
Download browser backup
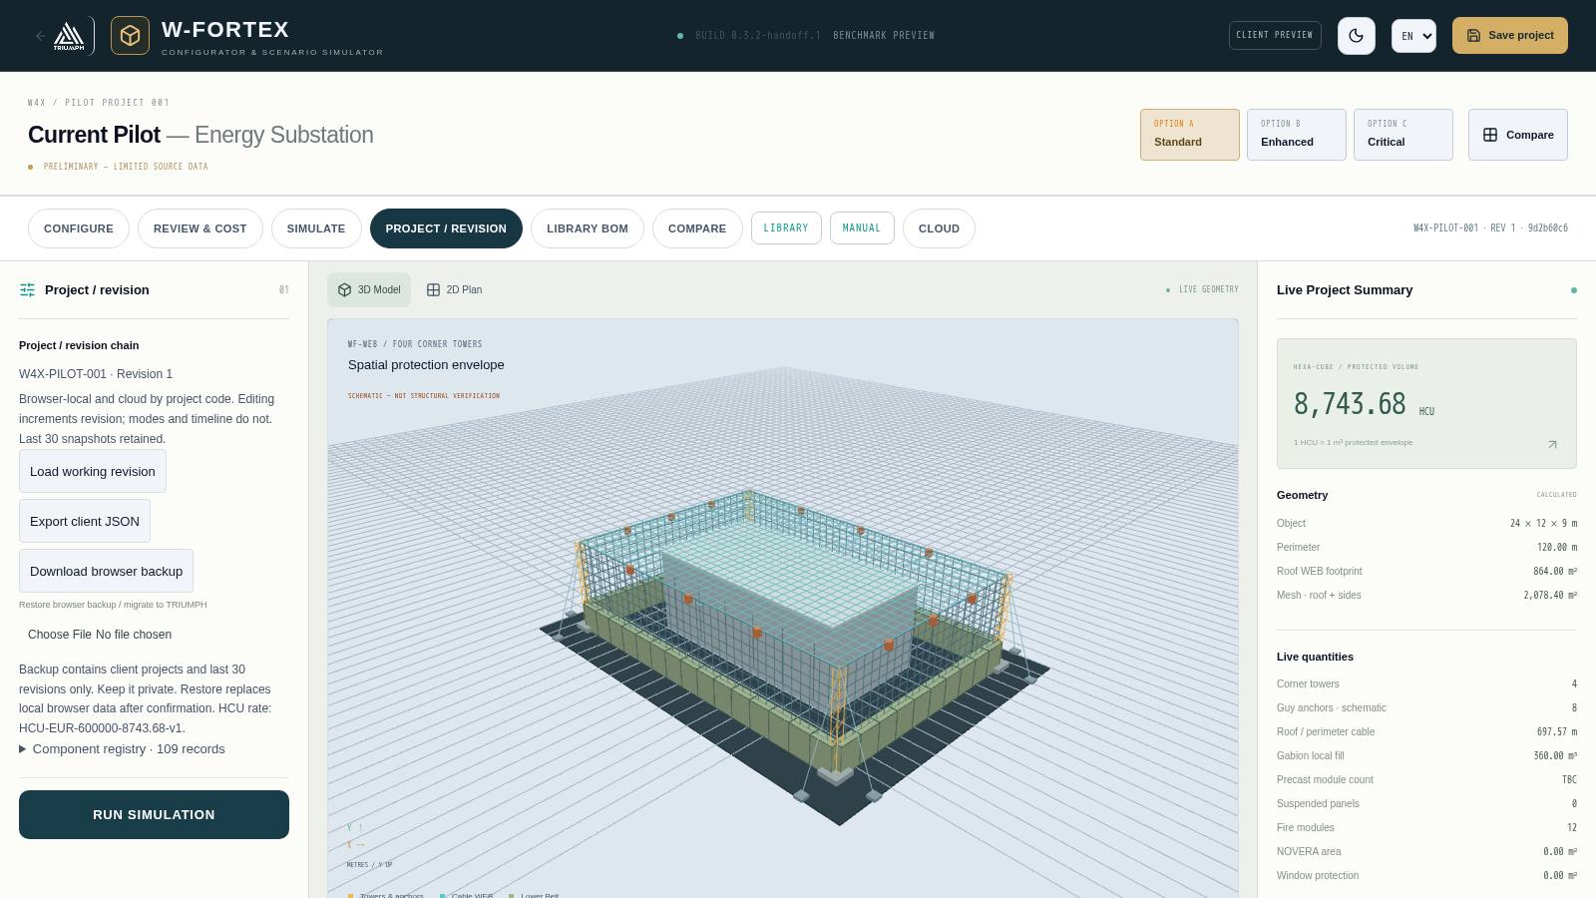point(106,571)
